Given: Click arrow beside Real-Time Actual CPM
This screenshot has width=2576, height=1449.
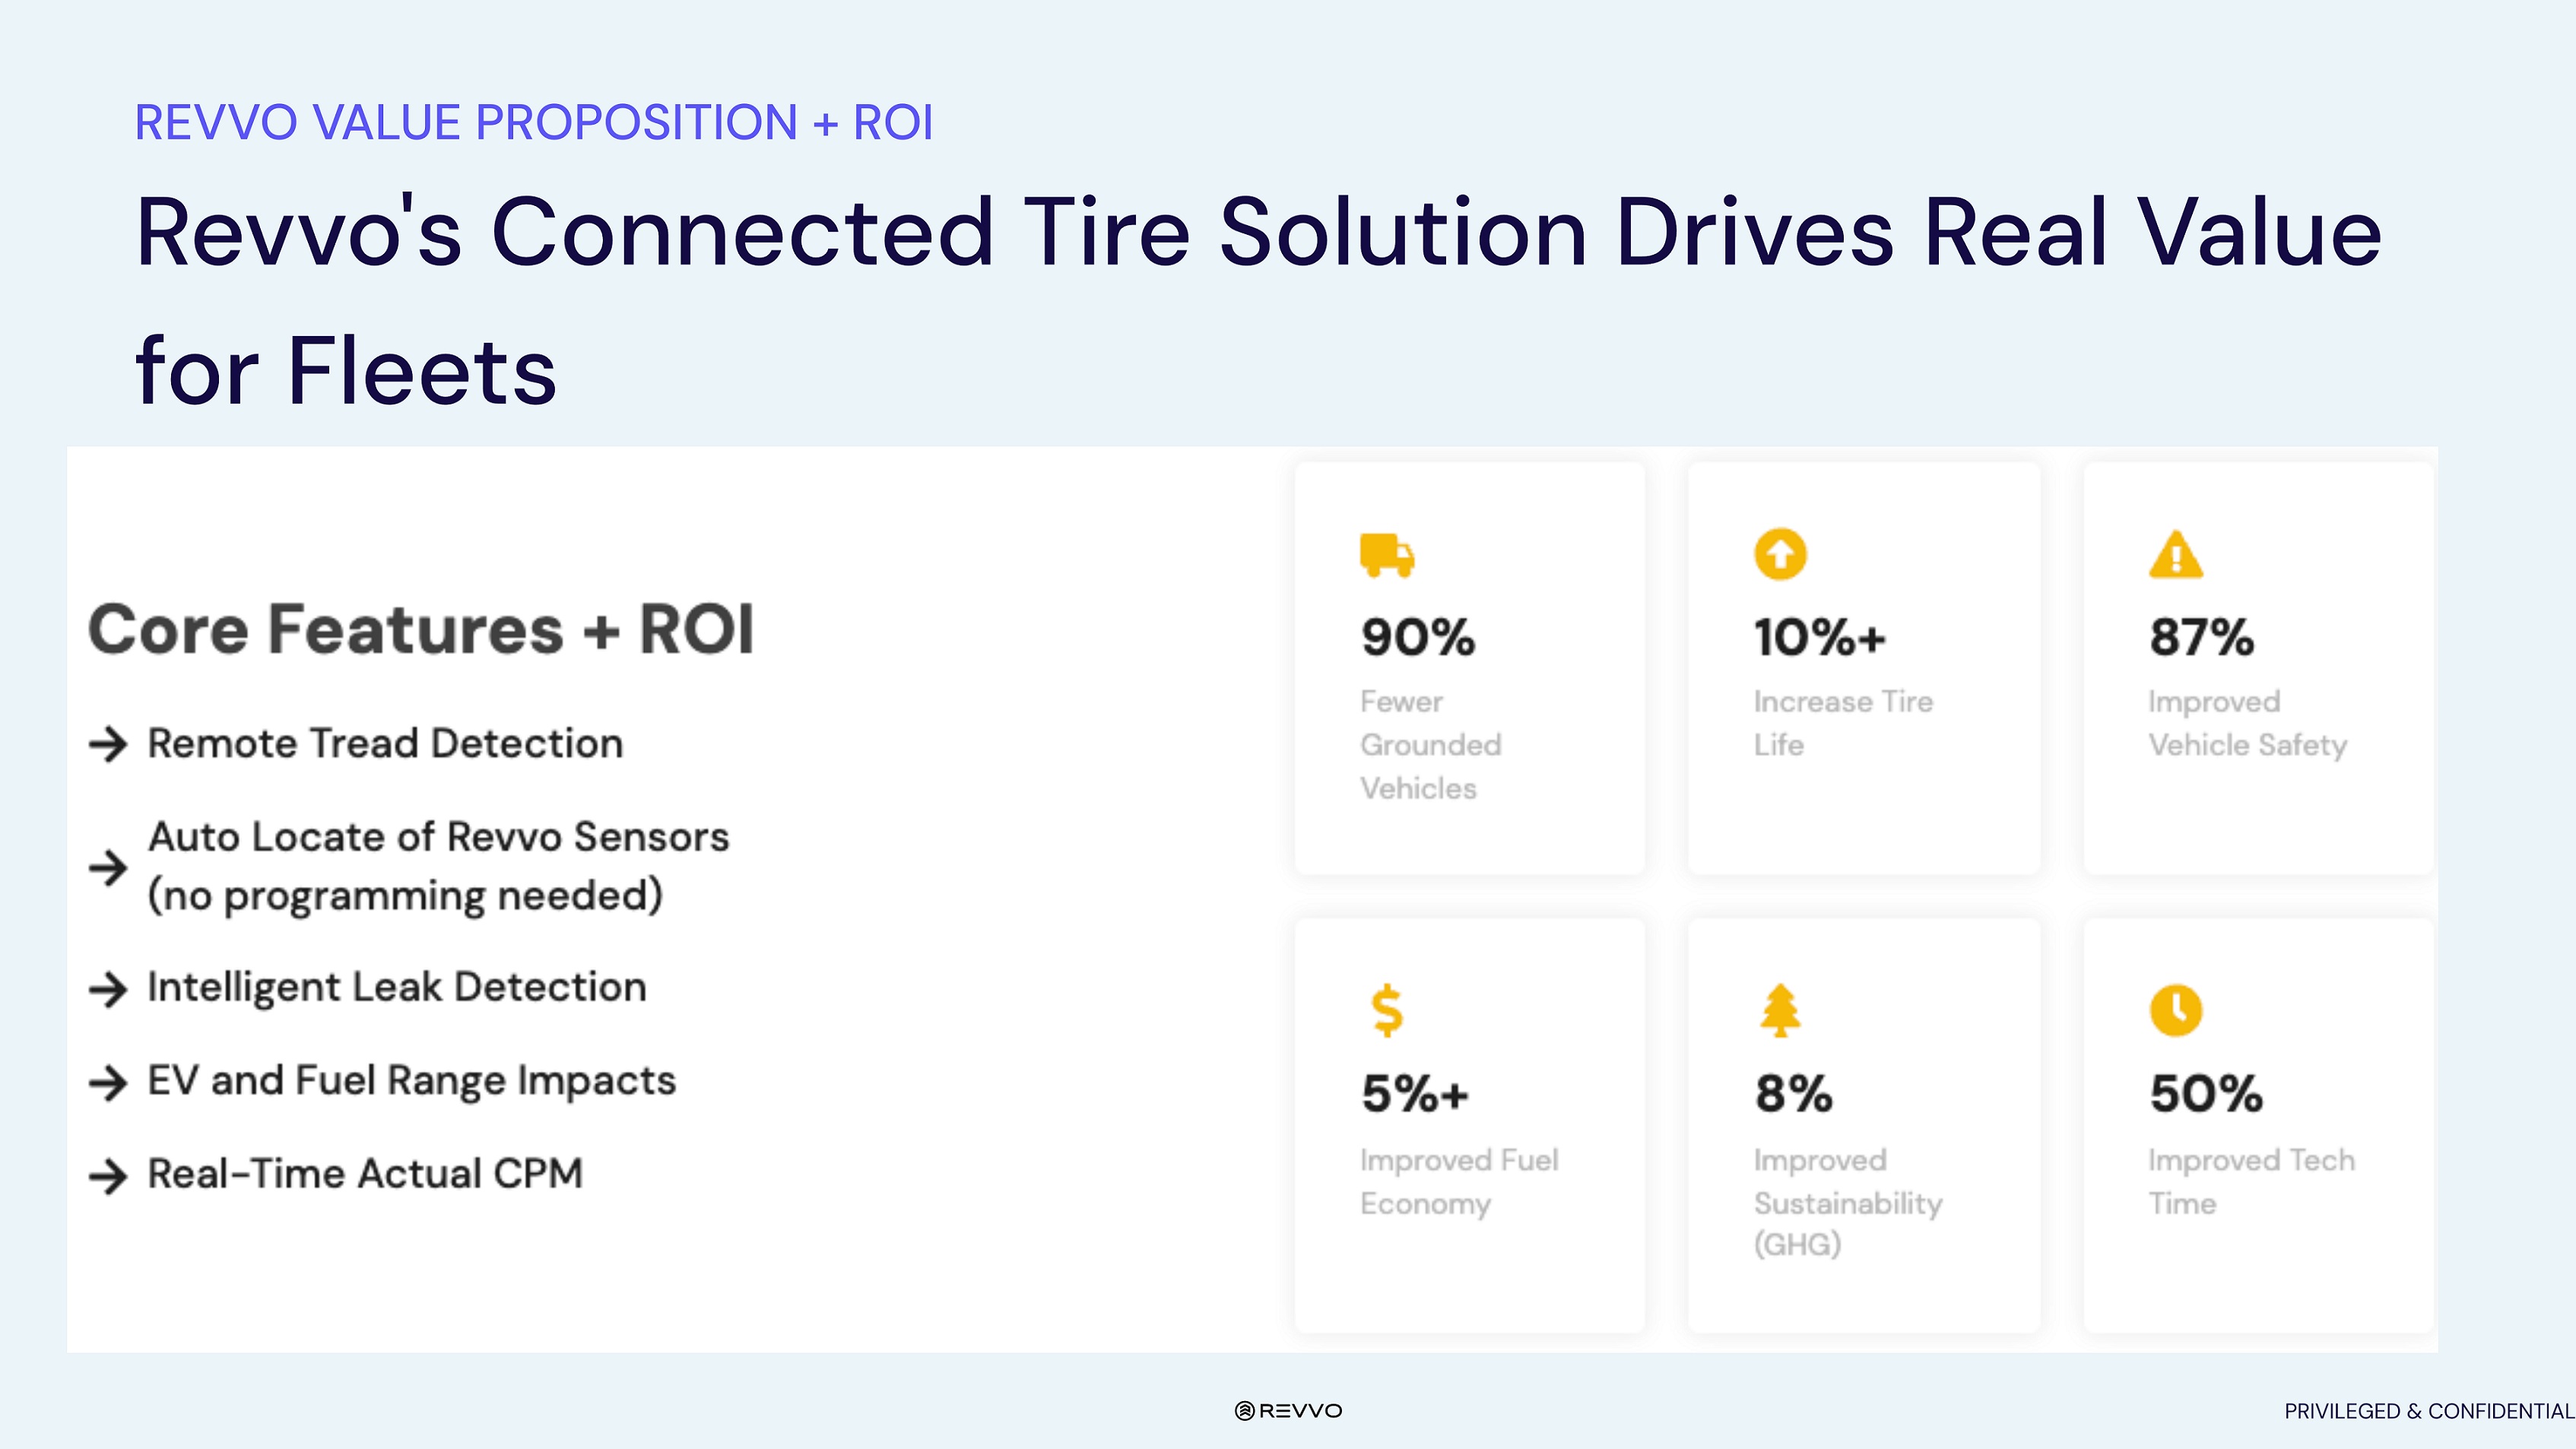Looking at the screenshot, I should click(x=108, y=1175).
